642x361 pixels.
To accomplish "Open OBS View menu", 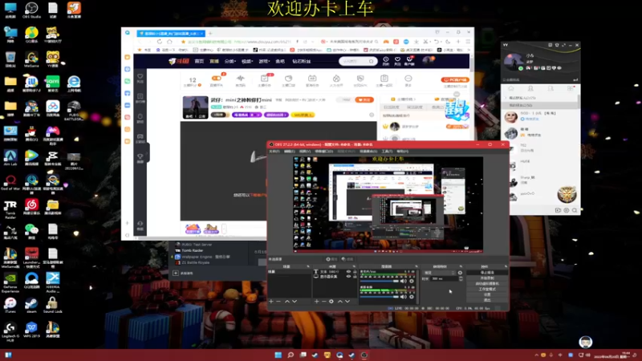I will (305, 152).
